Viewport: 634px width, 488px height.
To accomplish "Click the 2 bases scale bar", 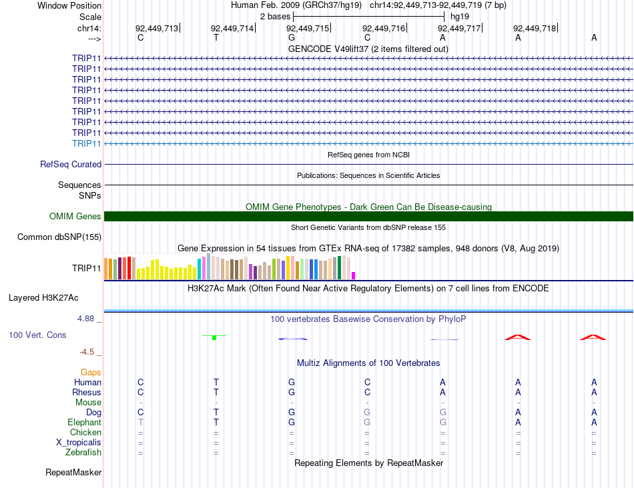I will 369,17.
